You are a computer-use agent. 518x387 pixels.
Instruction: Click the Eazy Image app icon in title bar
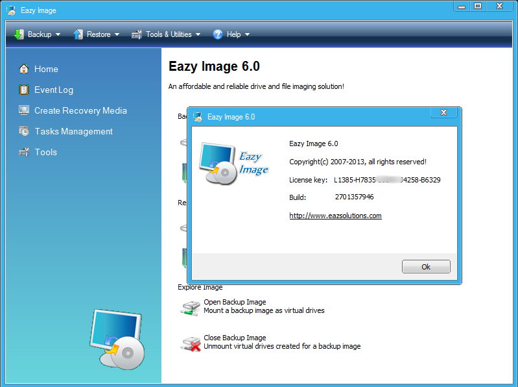tap(11, 10)
